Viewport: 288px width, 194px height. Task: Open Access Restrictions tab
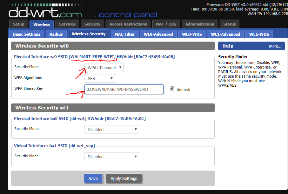click(128, 24)
